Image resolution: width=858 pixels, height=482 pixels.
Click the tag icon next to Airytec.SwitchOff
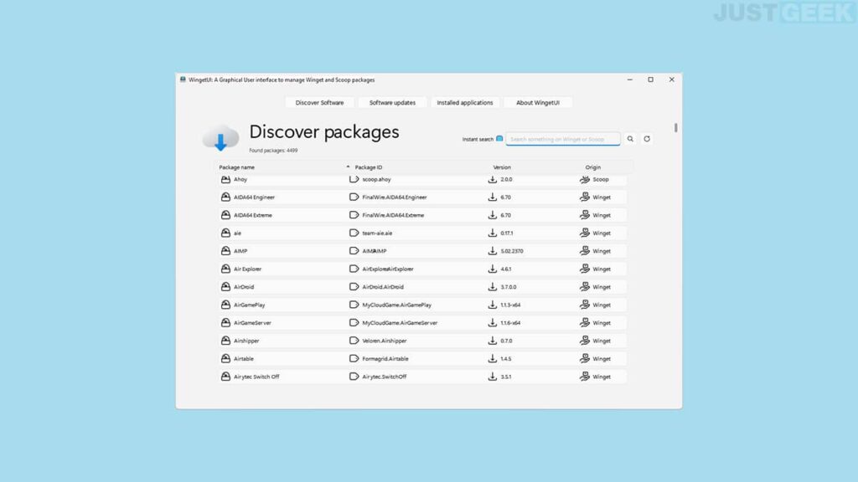[x=354, y=377]
